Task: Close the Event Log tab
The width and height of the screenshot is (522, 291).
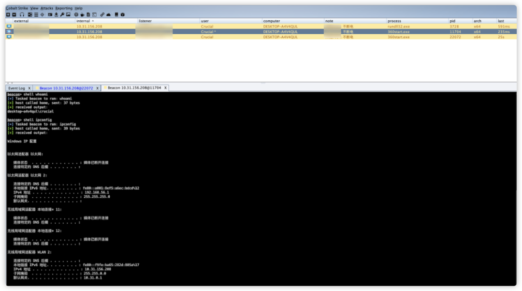Action: point(29,88)
